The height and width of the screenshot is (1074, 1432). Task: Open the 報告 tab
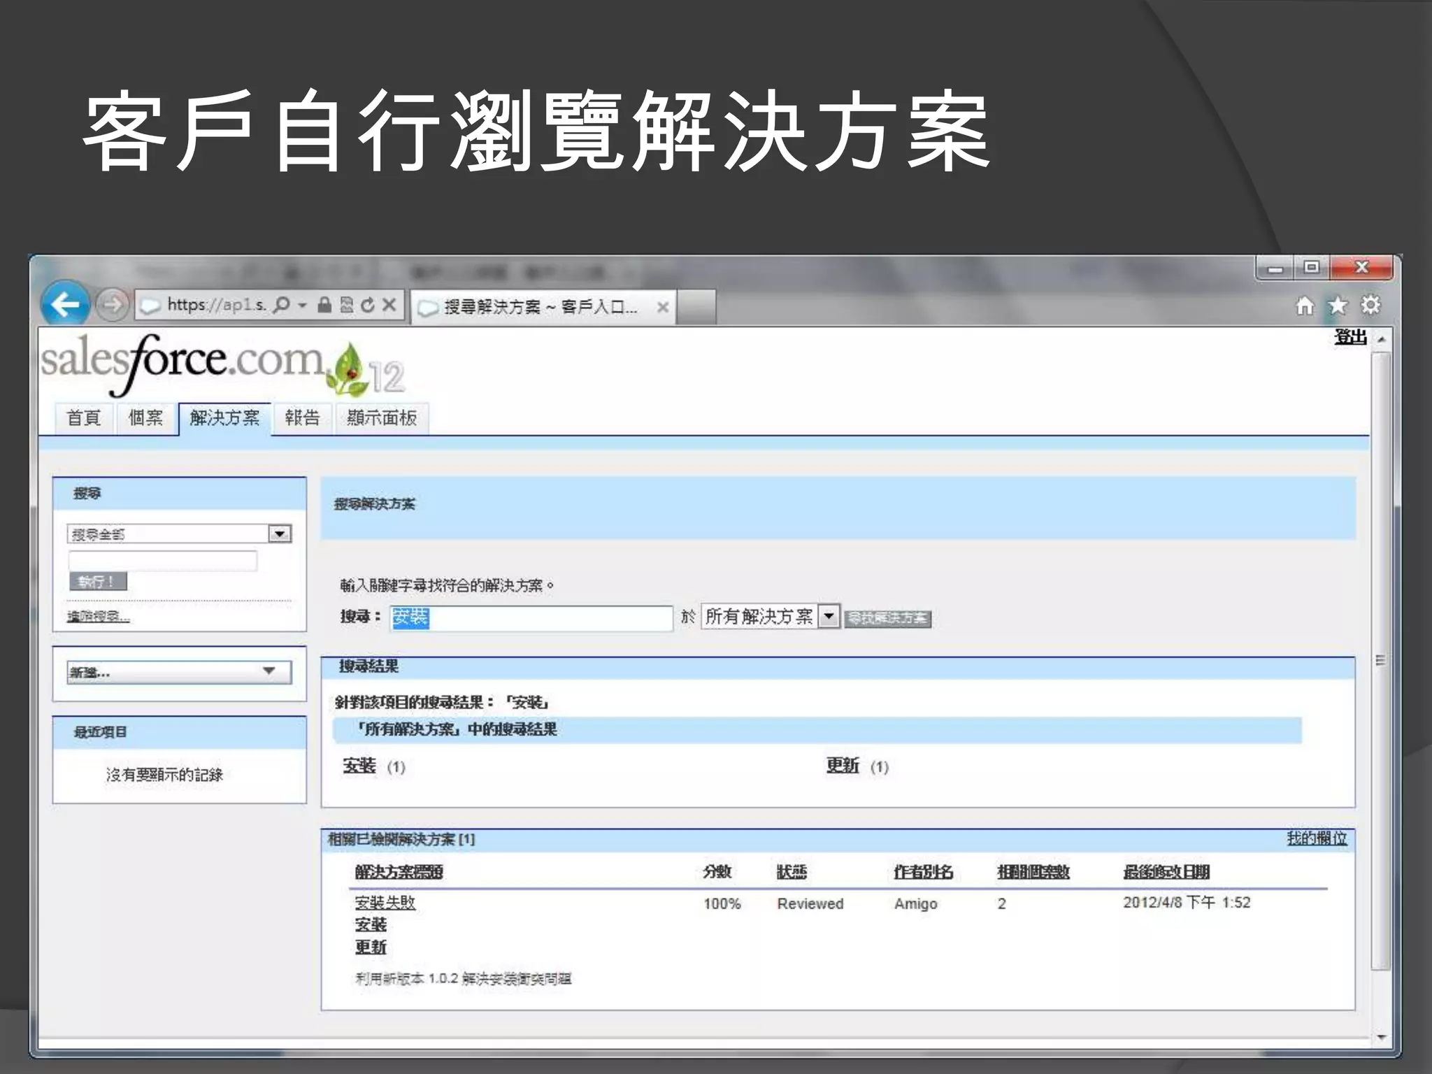coord(302,418)
